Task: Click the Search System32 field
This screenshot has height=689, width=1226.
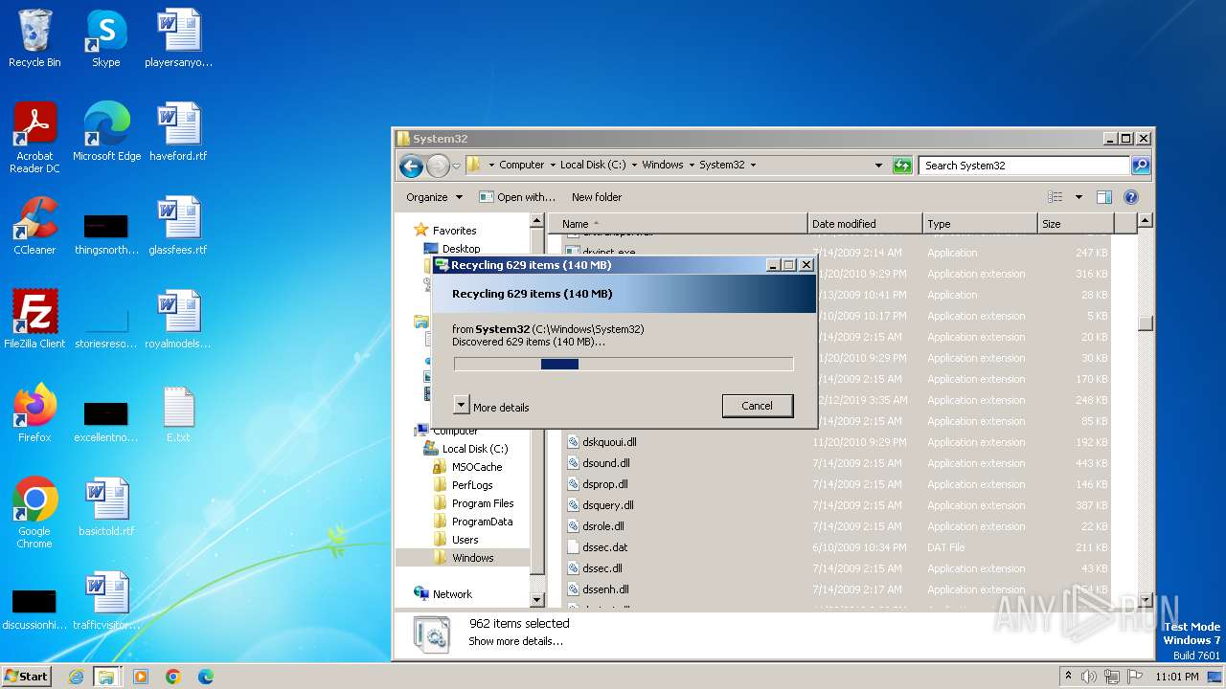Action: pyautogui.click(x=1024, y=166)
